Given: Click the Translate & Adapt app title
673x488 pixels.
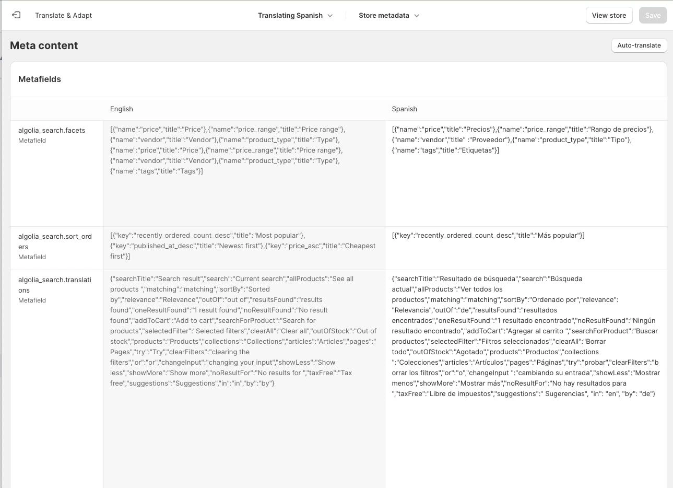Looking at the screenshot, I should tap(63, 15).
